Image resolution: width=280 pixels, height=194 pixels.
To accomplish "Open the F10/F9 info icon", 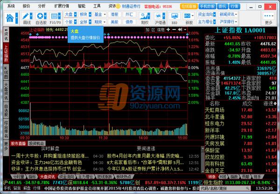I will point(54,16).
